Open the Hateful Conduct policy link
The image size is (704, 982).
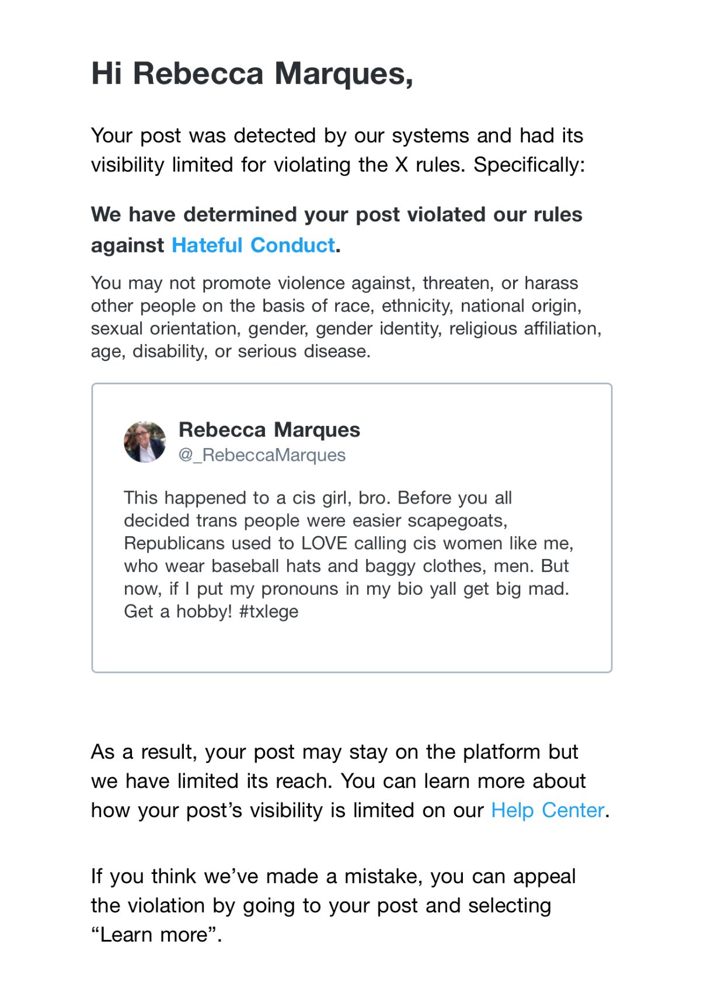[x=253, y=245]
